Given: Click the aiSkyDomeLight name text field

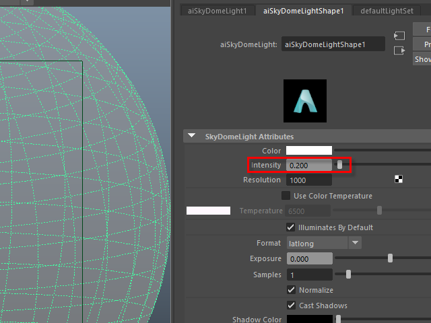Looking at the screenshot, I should [x=333, y=45].
